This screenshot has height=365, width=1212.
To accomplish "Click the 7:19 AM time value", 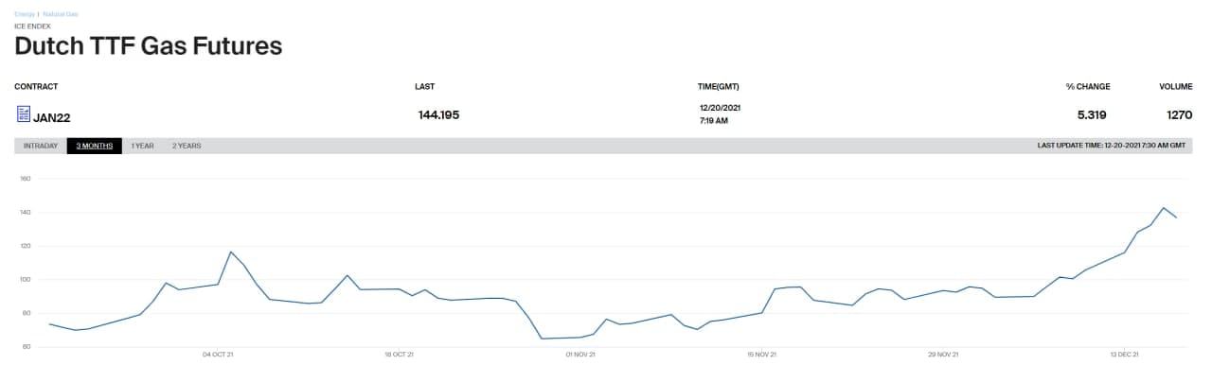I will point(713,121).
